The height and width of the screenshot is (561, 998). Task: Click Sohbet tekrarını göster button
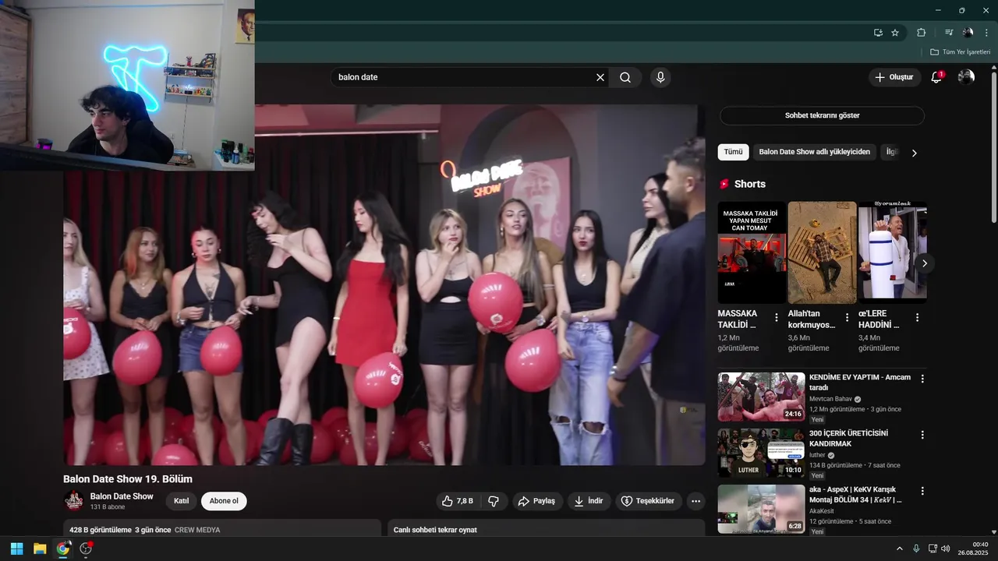[822, 115]
